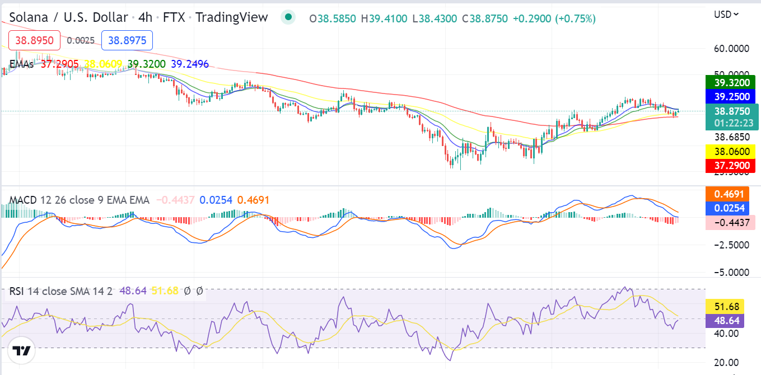Click the spread value 0.0025
The image size is (761, 375).
pyautogui.click(x=81, y=40)
